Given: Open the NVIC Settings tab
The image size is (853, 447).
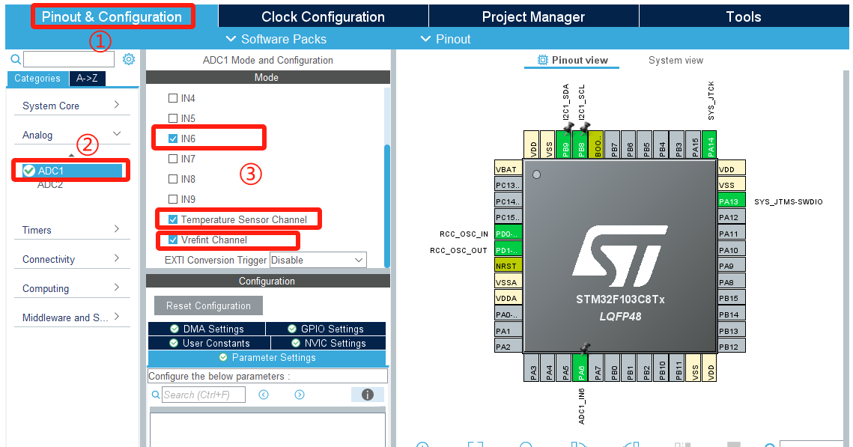Looking at the screenshot, I should click(329, 343).
